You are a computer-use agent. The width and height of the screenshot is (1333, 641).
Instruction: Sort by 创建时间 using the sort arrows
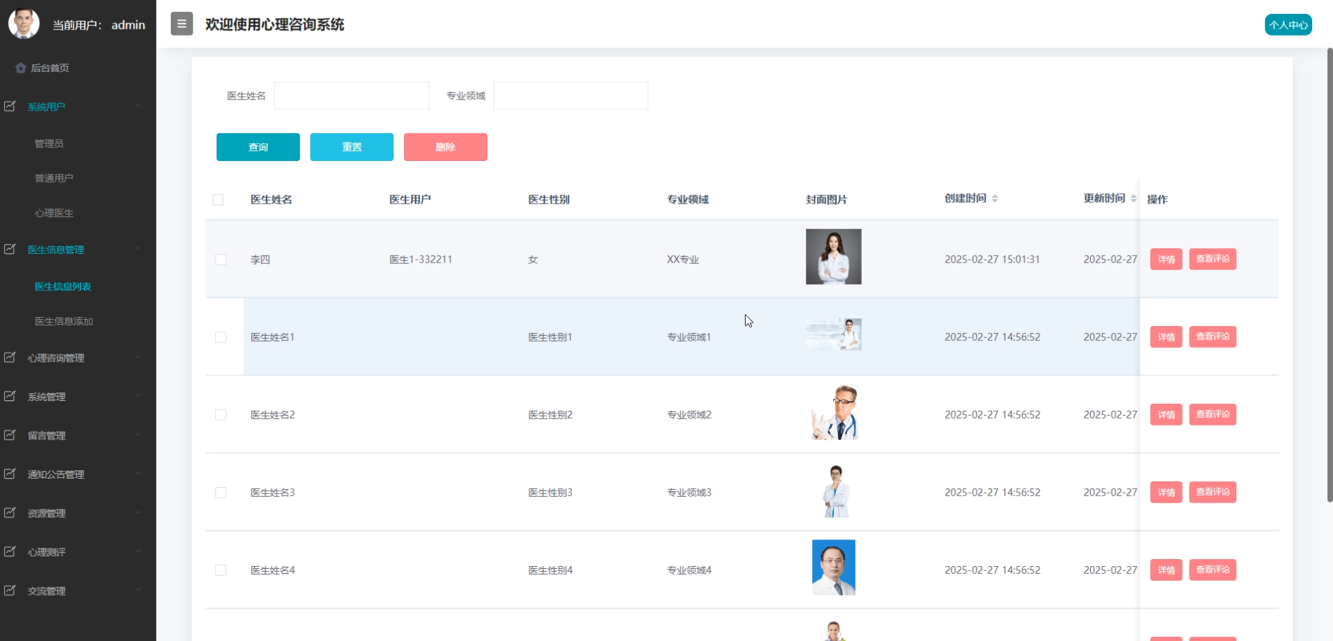(995, 199)
